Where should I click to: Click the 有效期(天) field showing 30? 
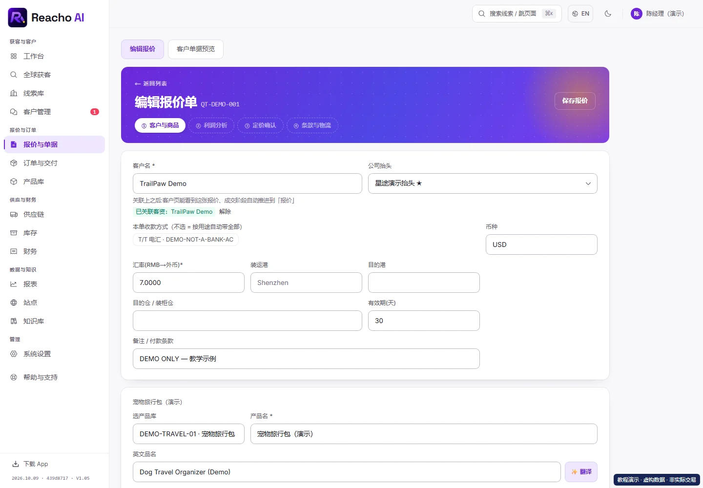[x=424, y=321]
